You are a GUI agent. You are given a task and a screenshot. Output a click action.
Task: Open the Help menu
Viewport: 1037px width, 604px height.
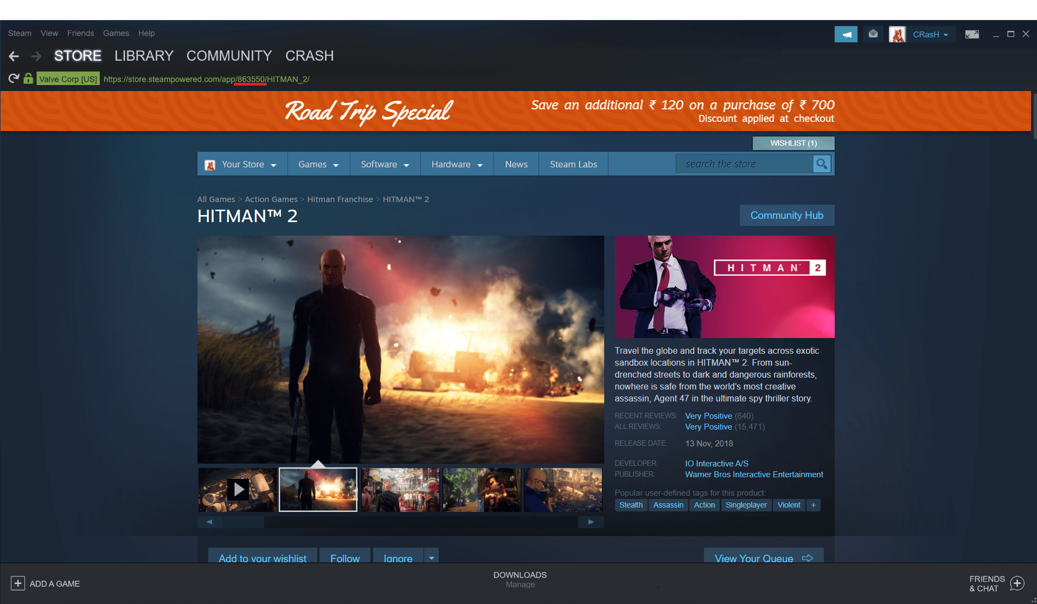coord(146,33)
